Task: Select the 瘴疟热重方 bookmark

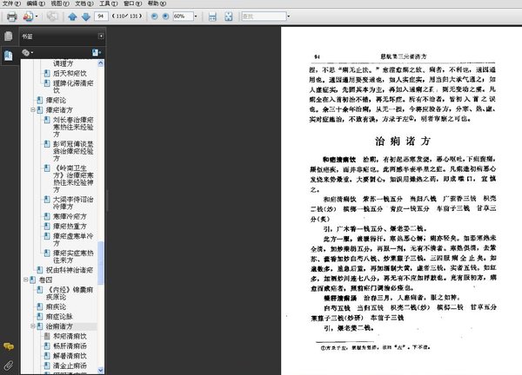Action: click(70, 227)
